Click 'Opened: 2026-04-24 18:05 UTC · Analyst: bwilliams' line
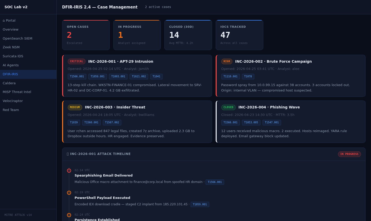 pyautogui.click(x=111, y=115)
